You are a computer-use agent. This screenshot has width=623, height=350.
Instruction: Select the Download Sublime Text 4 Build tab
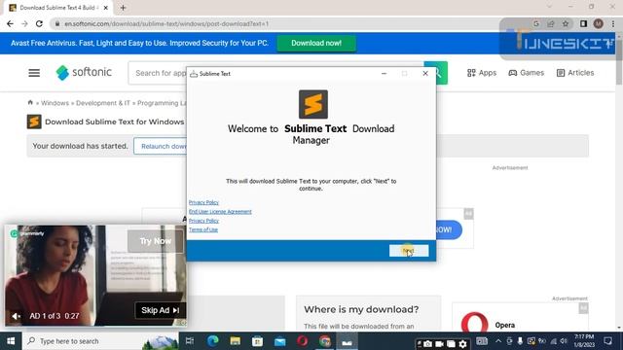(x=57, y=8)
